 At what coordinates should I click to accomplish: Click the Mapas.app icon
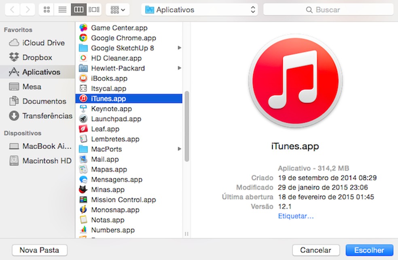(83, 169)
